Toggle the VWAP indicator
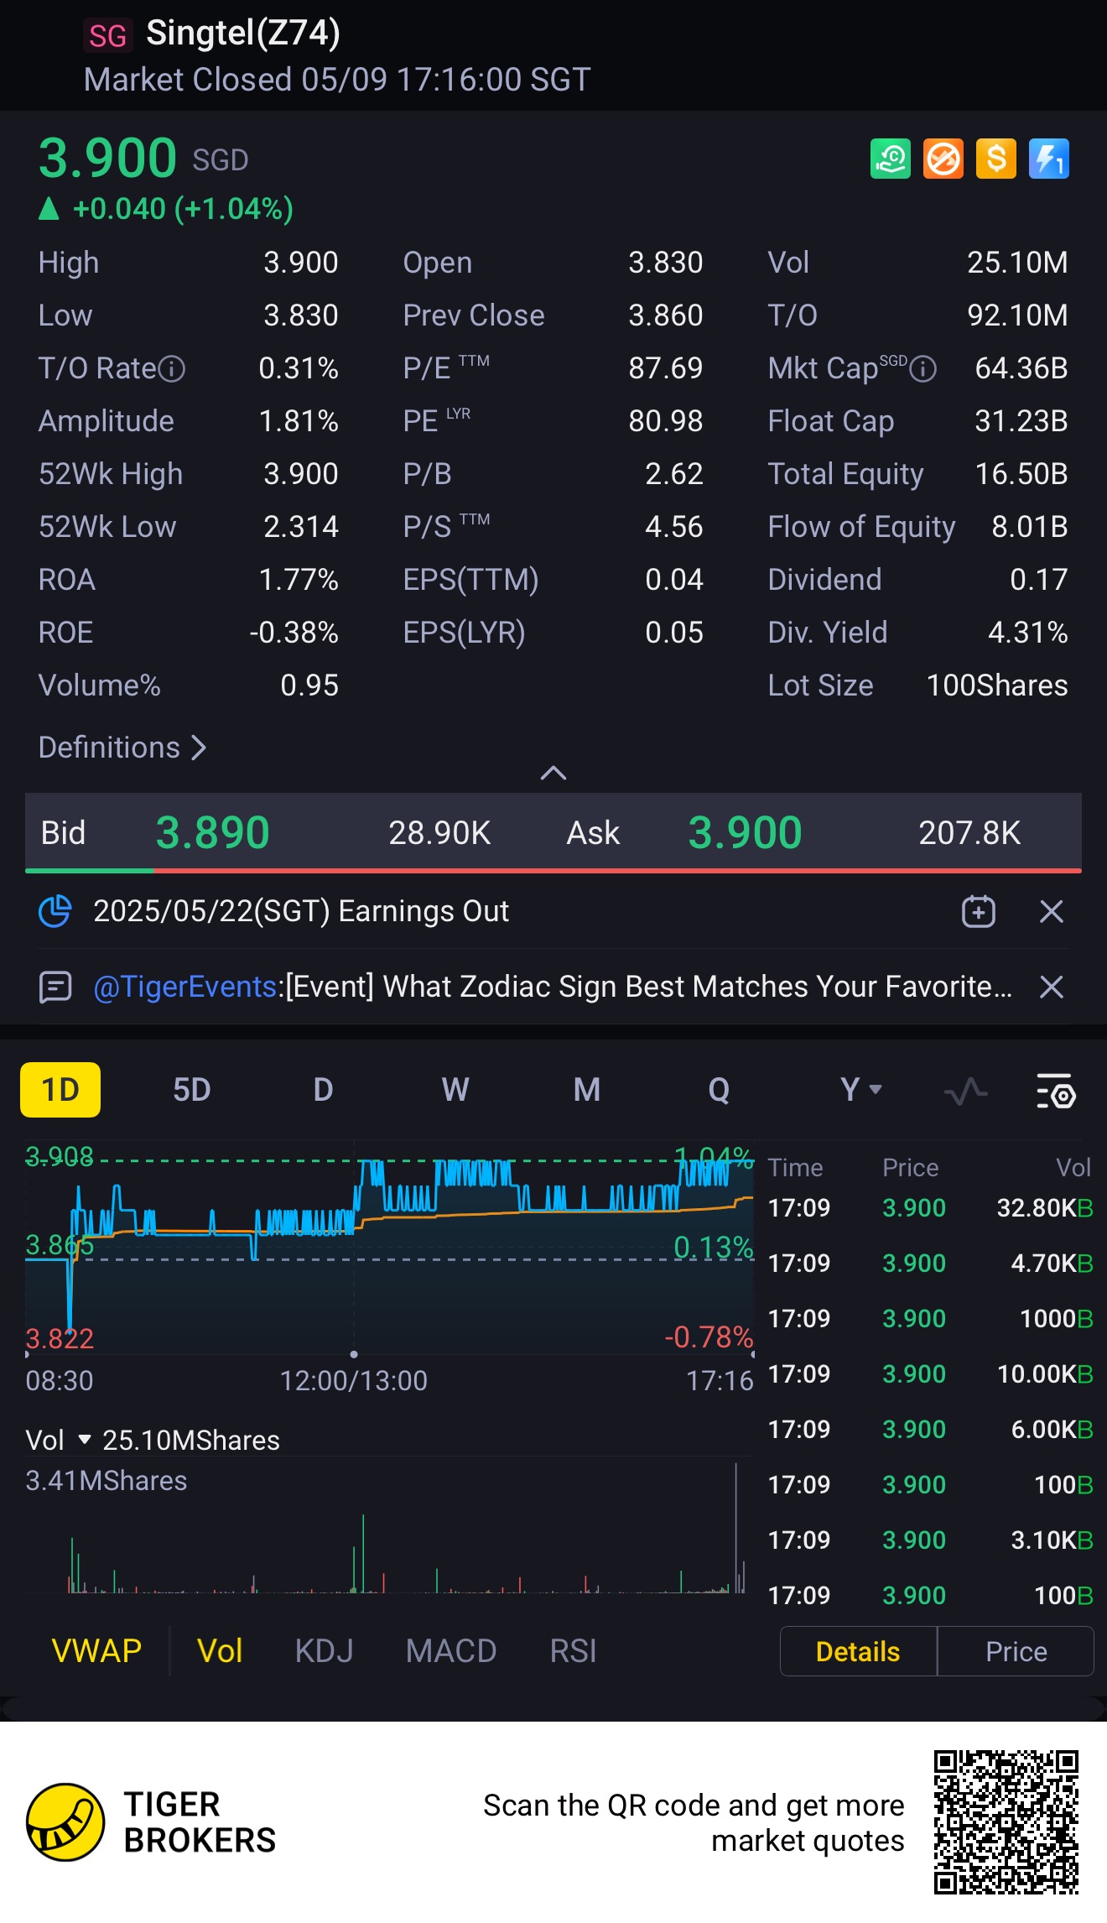This screenshot has height=1923, width=1107. [x=96, y=1651]
